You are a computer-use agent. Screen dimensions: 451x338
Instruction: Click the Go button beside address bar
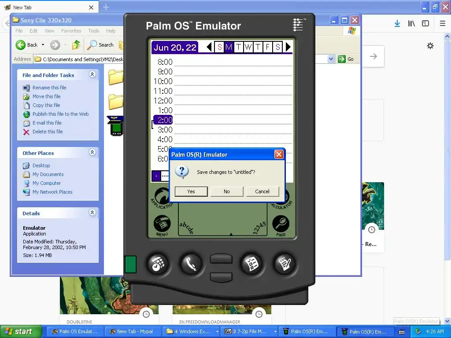(346, 59)
